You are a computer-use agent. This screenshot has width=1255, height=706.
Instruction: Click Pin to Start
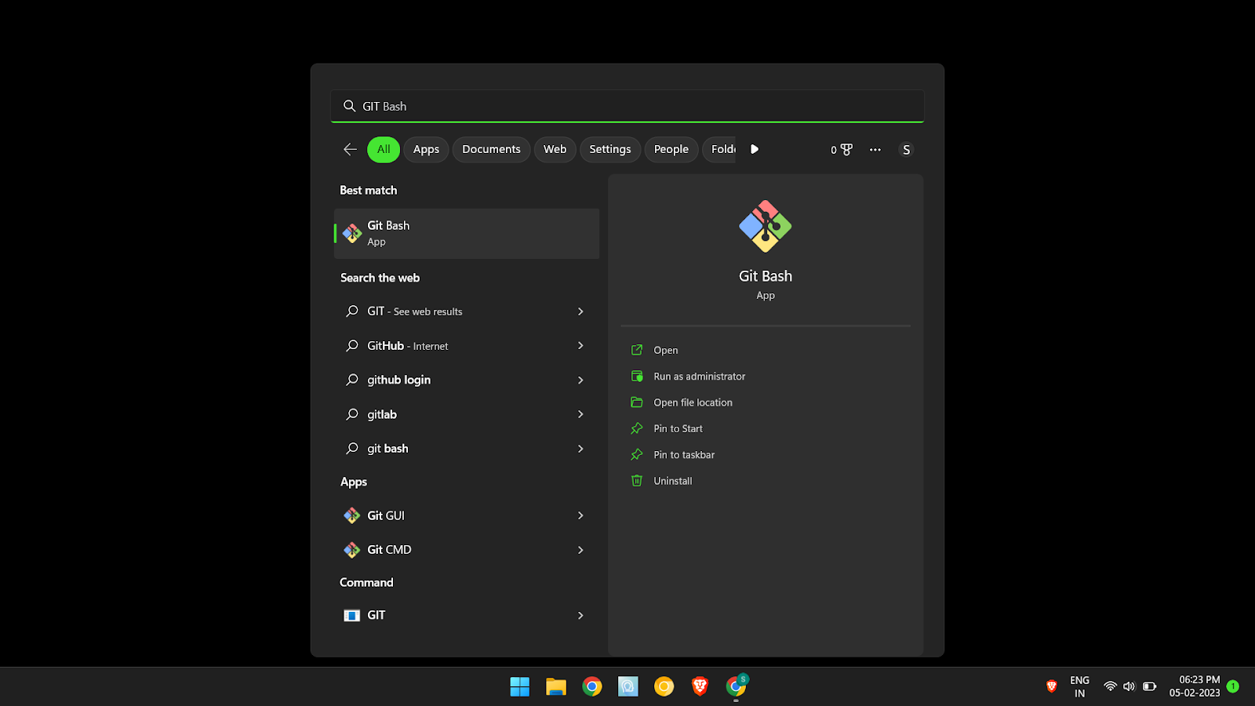click(678, 428)
